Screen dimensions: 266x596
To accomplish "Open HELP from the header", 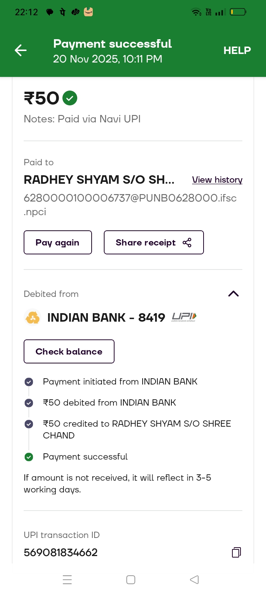I will tap(237, 50).
